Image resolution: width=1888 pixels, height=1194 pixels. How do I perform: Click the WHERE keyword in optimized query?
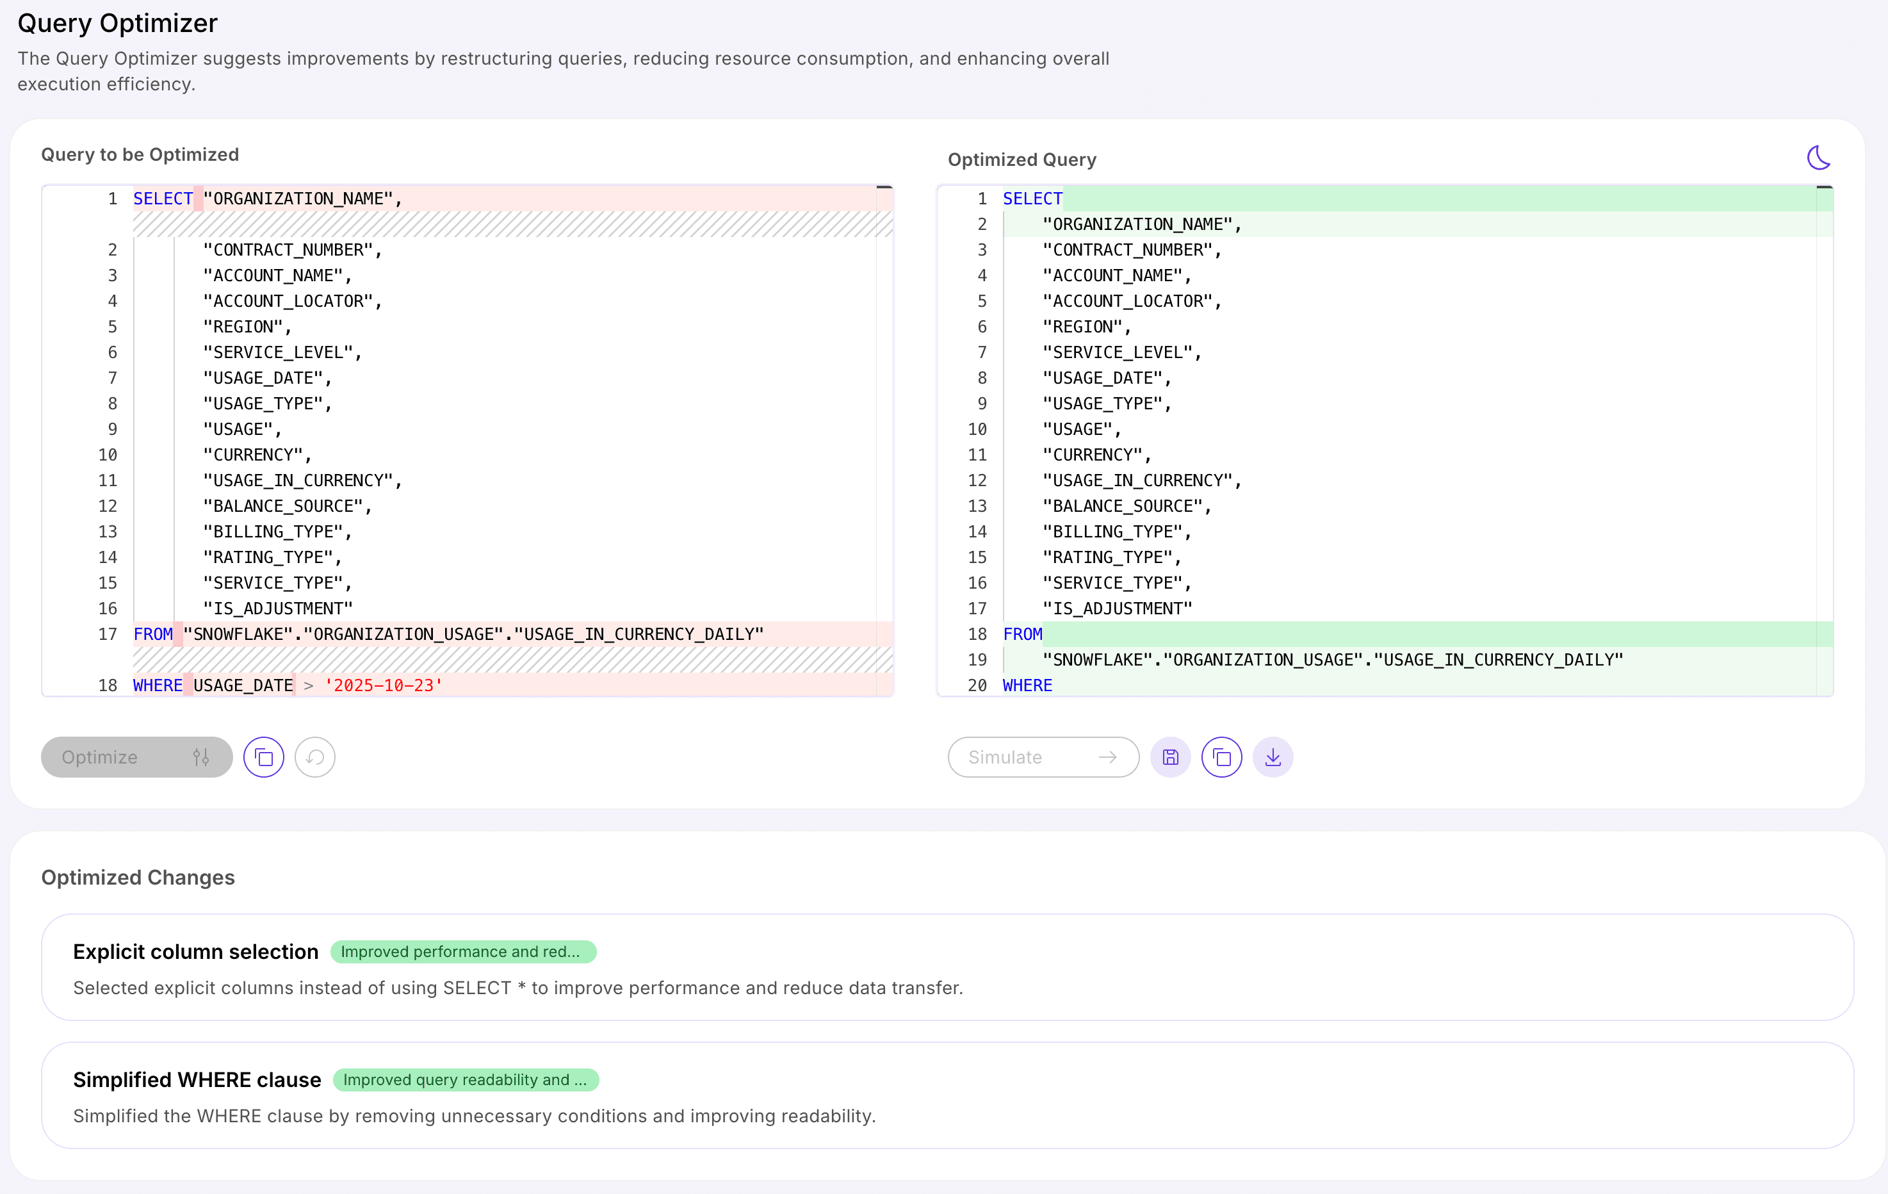coord(1027,685)
